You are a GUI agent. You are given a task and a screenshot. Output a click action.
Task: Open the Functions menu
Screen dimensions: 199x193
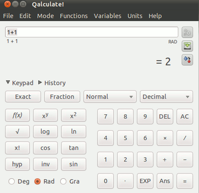(x=74, y=16)
